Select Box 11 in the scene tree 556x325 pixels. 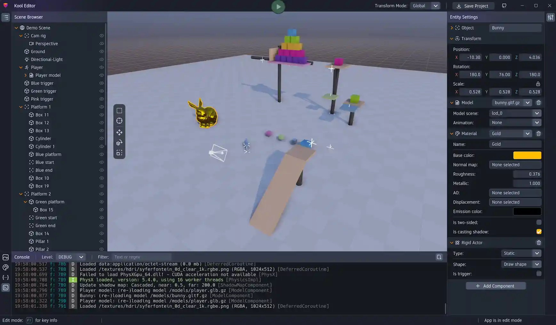coord(42,115)
